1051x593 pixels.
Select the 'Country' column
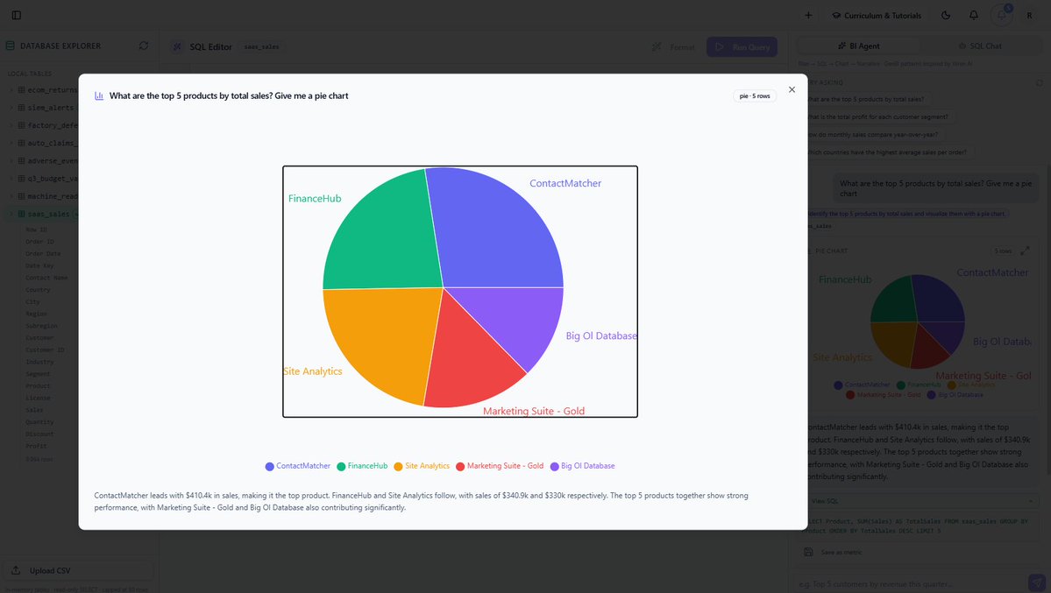tap(38, 290)
